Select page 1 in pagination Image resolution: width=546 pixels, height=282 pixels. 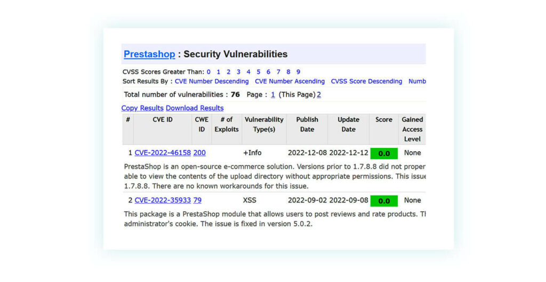pos(273,95)
